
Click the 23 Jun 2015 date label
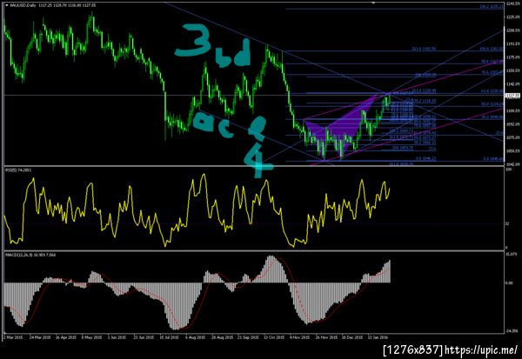144,337
